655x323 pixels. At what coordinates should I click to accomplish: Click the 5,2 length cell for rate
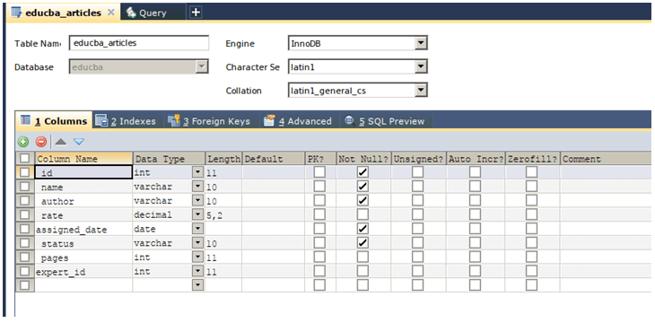coord(223,215)
